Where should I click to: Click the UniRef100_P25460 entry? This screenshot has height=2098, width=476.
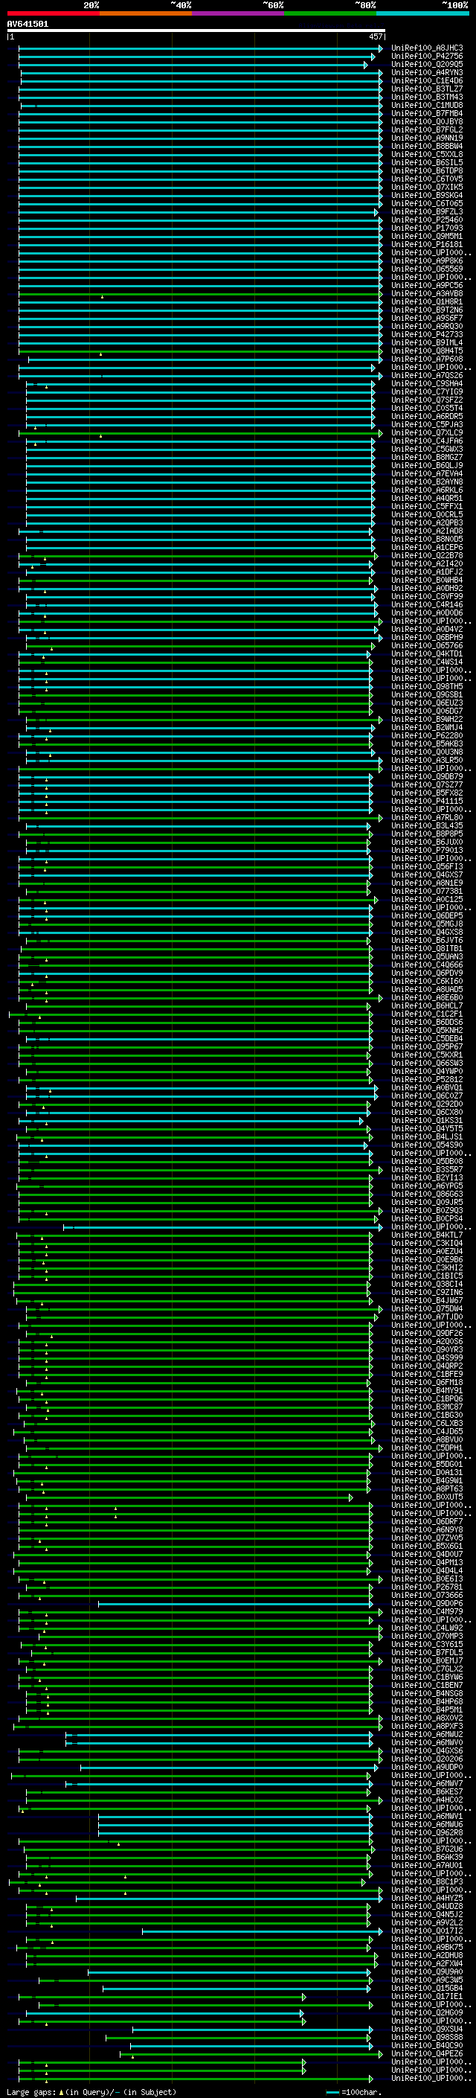point(427,220)
